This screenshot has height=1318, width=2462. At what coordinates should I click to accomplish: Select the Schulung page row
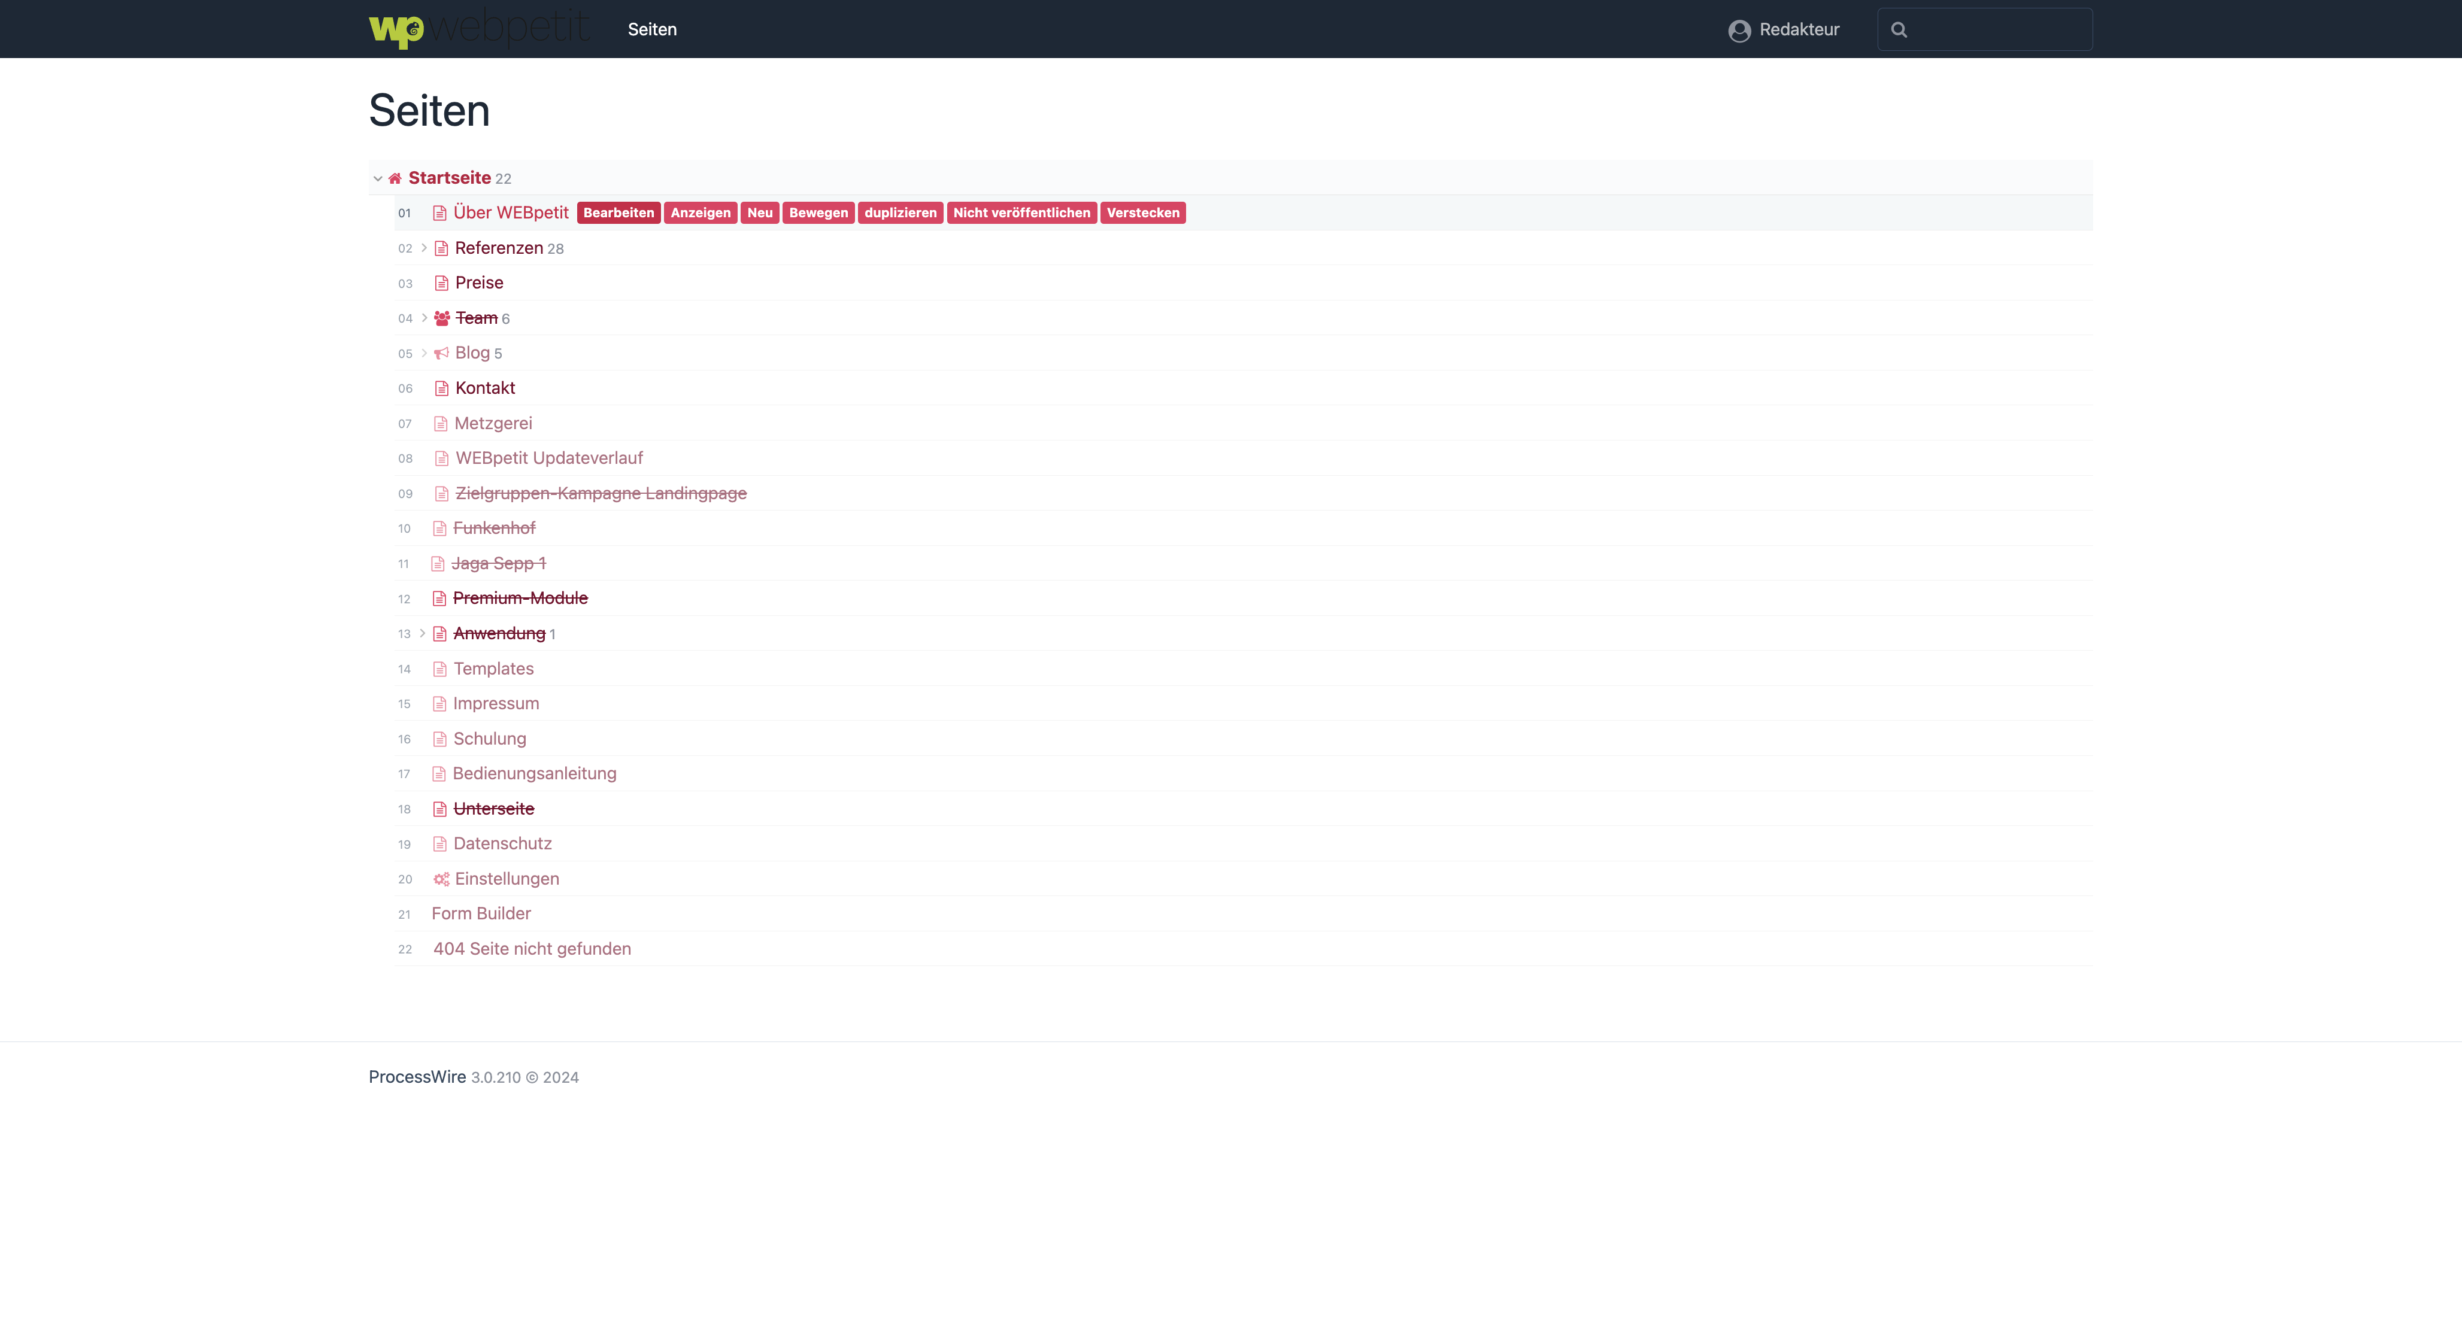[x=1244, y=739]
